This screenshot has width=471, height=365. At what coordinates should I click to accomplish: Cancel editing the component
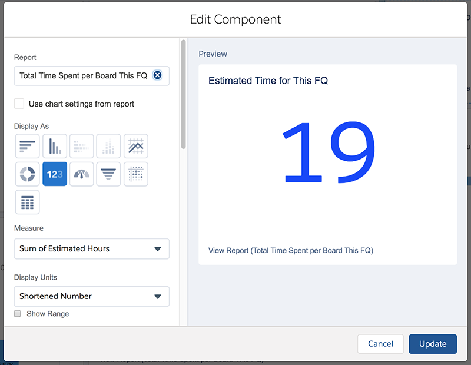380,344
